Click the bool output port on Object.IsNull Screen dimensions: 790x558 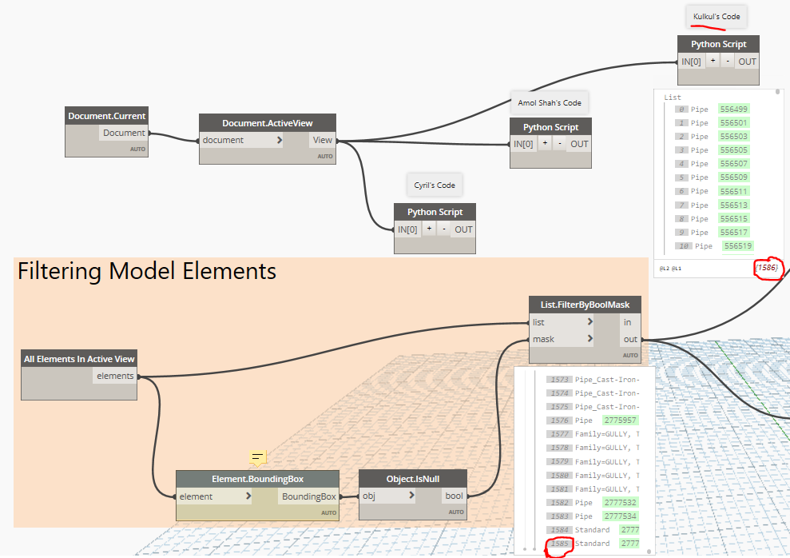tap(454, 496)
